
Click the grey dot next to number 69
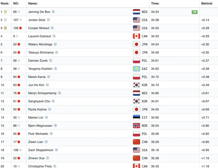point(19,12)
